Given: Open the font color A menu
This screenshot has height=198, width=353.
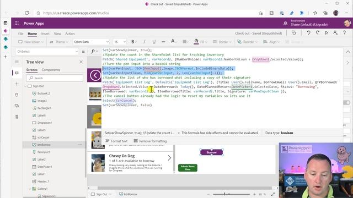Looking at the screenshot, I should [x=174, y=42].
